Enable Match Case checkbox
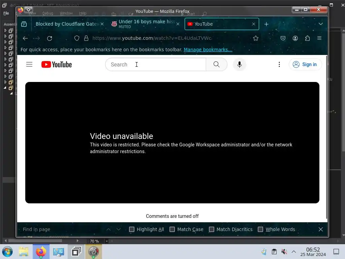This screenshot has width=345, height=259. [x=172, y=229]
